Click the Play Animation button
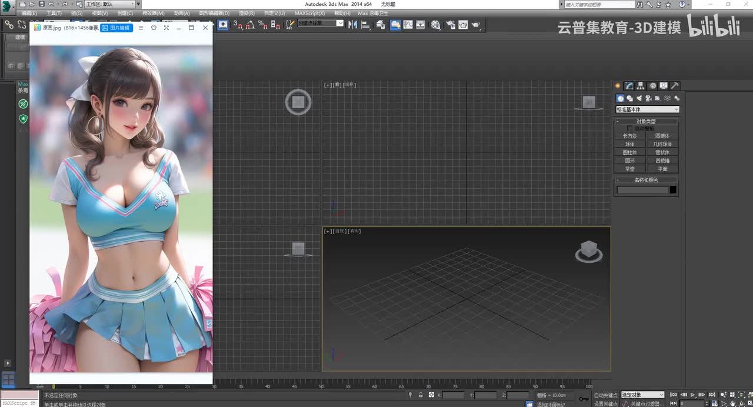 tap(693, 395)
